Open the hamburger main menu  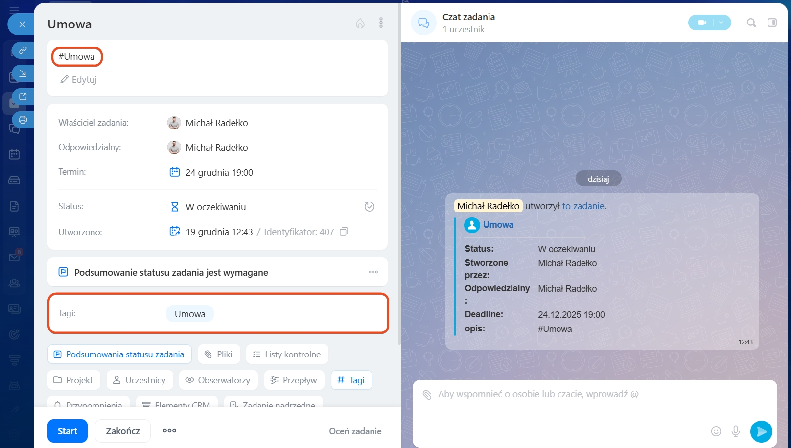pos(14,10)
